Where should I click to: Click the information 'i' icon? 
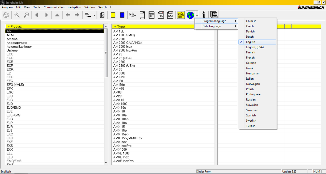click(x=203, y=15)
